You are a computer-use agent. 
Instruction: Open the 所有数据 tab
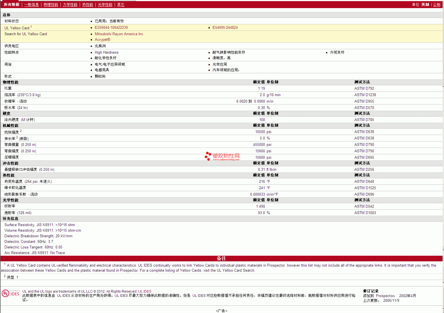pos(11,5)
